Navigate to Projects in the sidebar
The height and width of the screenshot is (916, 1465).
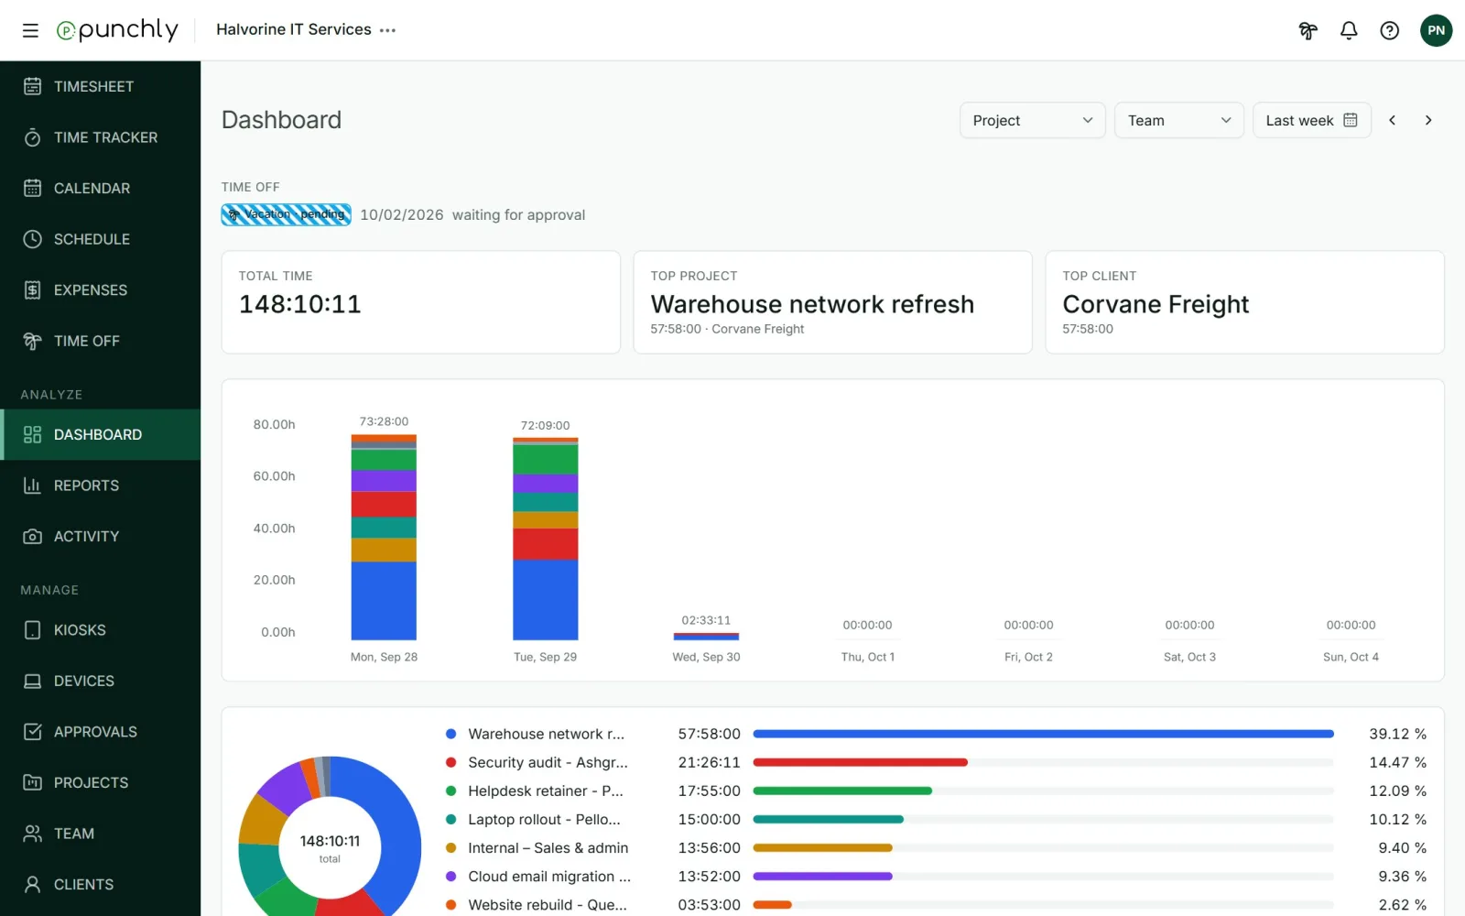click(x=101, y=782)
